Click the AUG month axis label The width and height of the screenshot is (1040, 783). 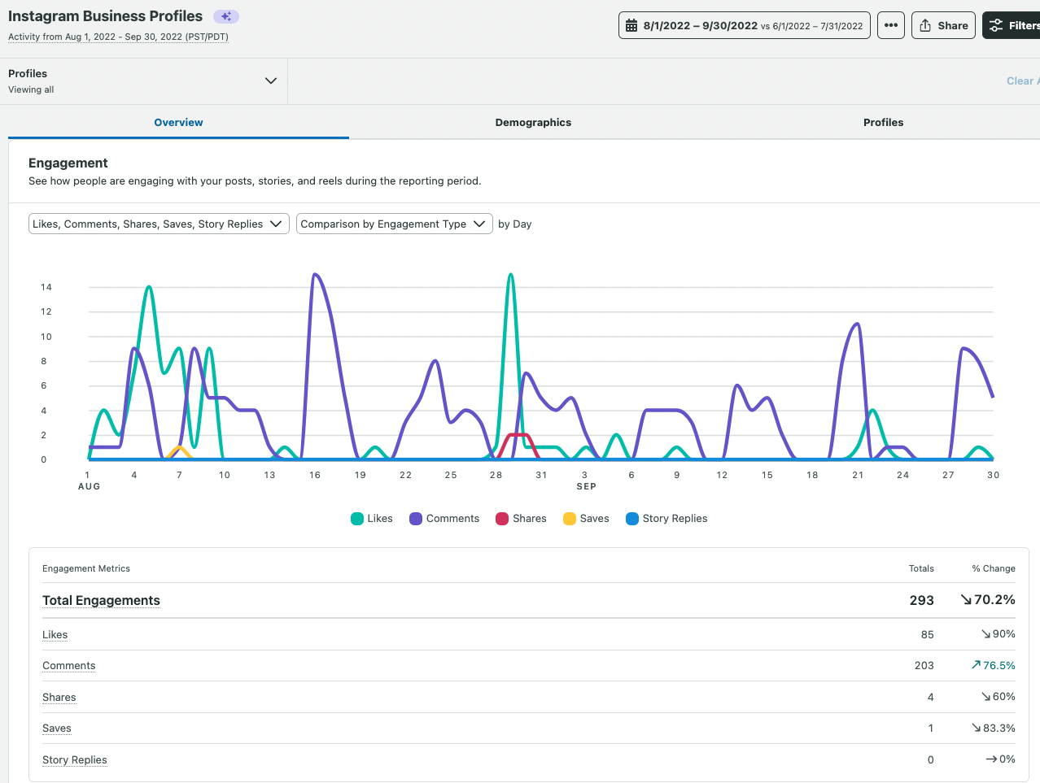click(x=89, y=486)
